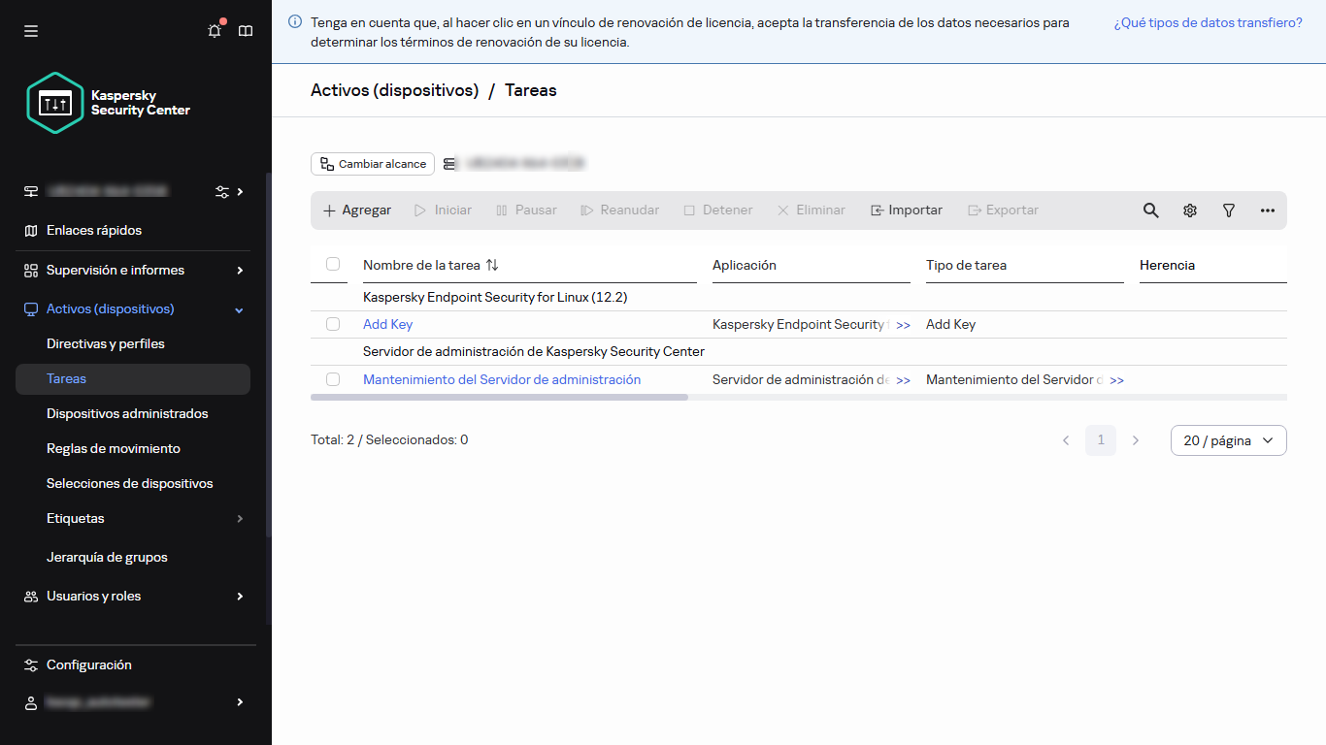1326x745 pixels.
Task: Go to Directivas y perfiles
Action: click(x=106, y=343)
